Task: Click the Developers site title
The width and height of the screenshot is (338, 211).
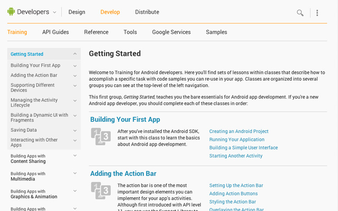Action: click(33, 12)
